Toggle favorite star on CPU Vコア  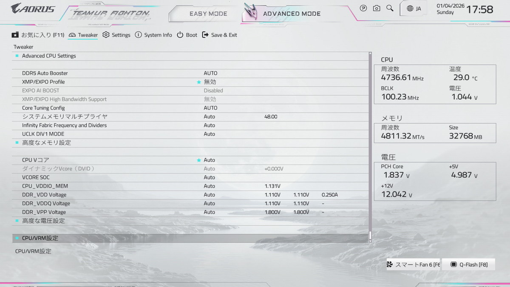pyautogui.click(x=198, y=160)
